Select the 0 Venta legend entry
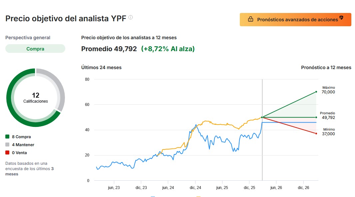 pyautogui.click(x=19, y=153)
